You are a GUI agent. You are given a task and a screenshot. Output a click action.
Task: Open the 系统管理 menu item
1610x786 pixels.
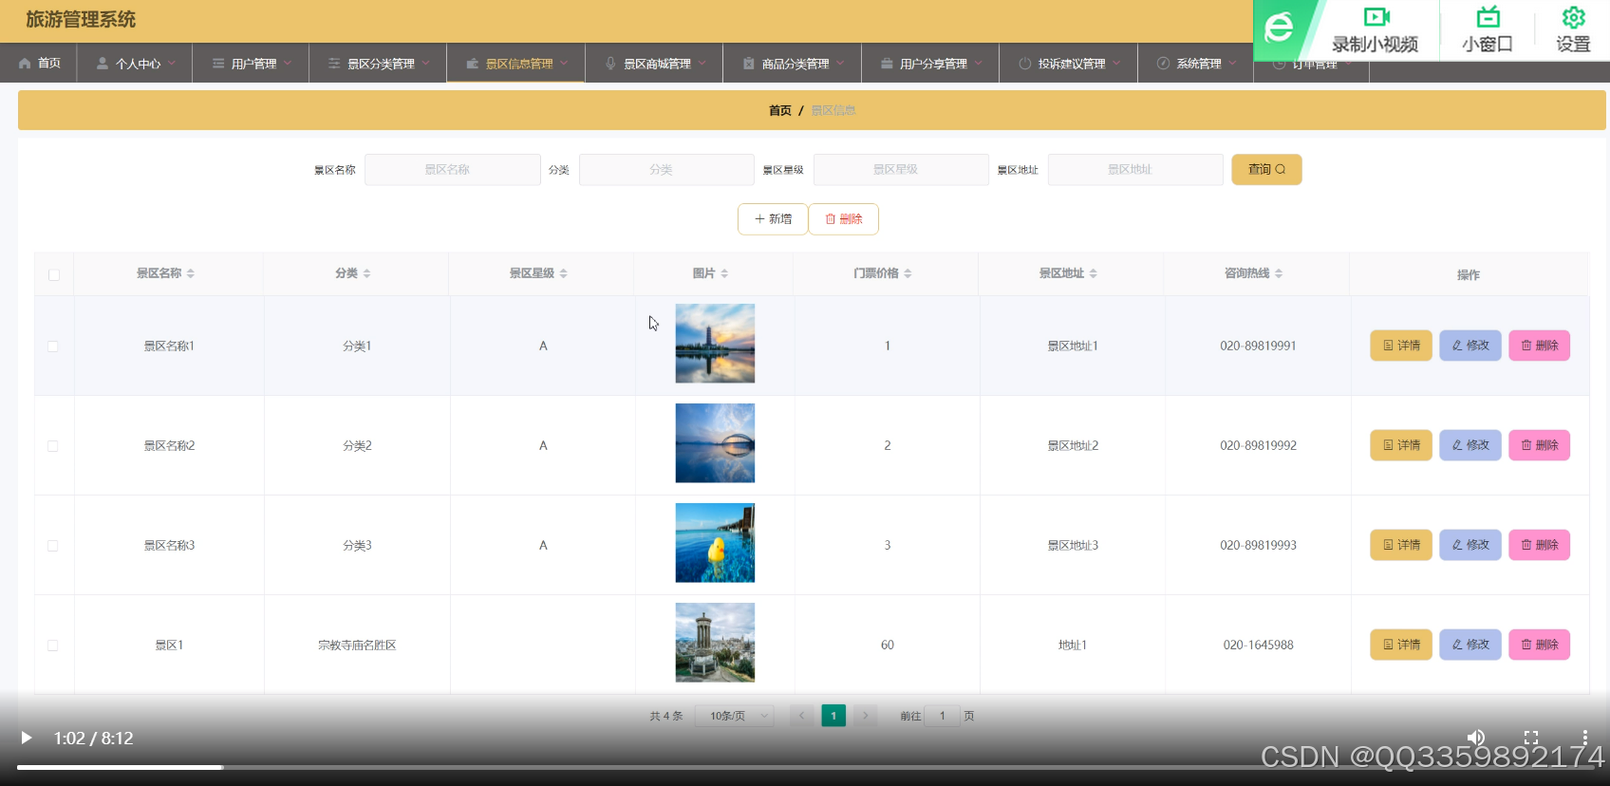pos(1196,63)
